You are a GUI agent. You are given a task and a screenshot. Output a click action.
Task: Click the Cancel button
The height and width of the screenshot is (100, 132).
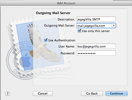(x=43, y=93)
